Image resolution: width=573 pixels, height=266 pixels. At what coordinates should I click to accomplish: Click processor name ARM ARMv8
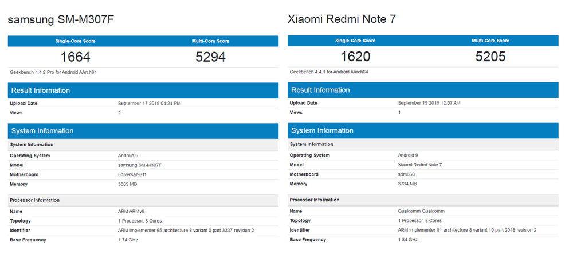click(132, 211)
